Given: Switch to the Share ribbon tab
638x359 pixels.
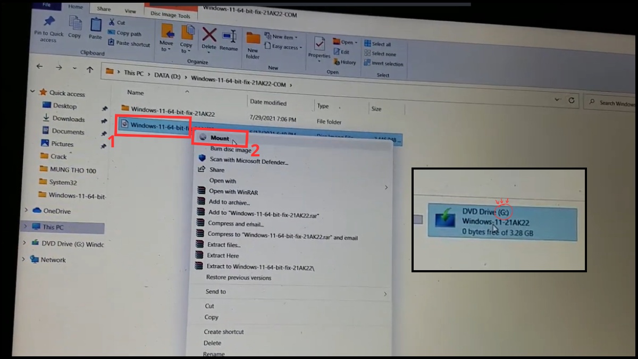Looking at the screenshot, I should (x=104, y=9).
